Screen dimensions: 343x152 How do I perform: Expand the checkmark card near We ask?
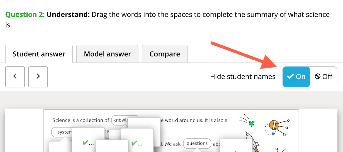[137, 140]
